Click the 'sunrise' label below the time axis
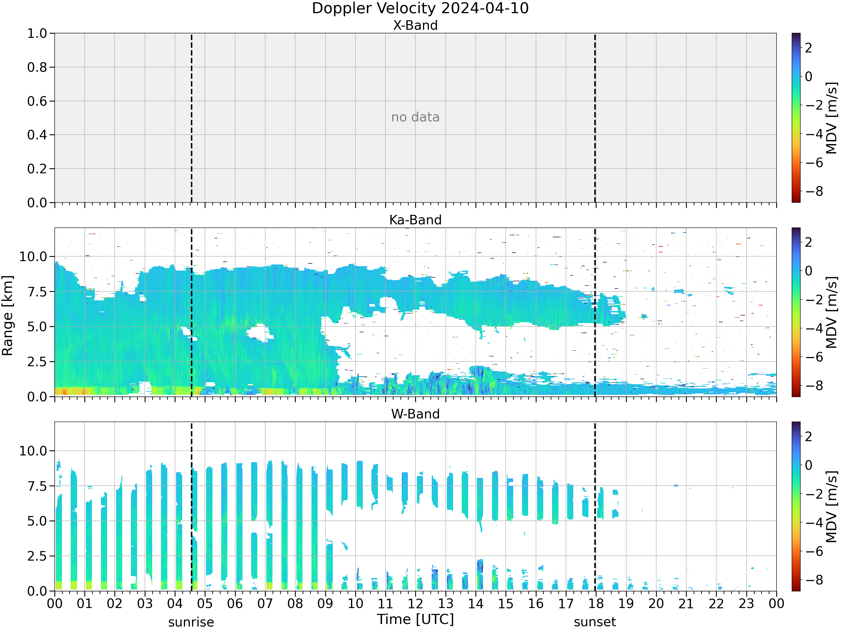841x631 pixels. pyautogui.click(x=191, y=622)
